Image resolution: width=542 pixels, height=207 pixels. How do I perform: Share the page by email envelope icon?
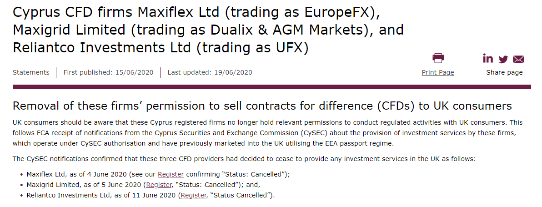(518, 59)
